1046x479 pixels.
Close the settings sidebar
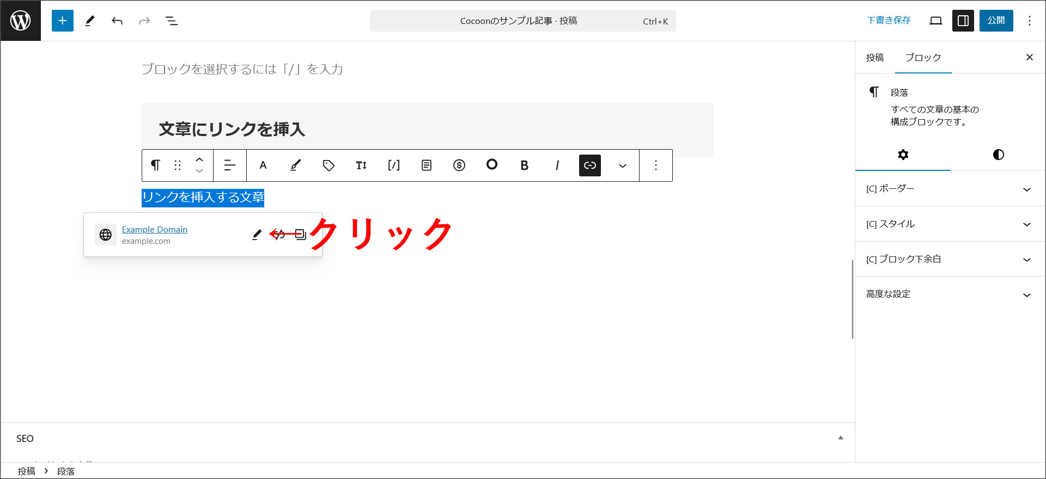pos(1030,57)
